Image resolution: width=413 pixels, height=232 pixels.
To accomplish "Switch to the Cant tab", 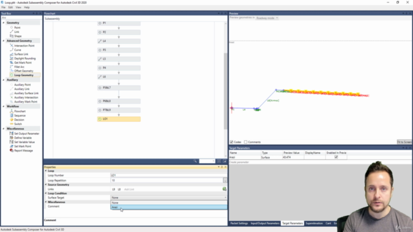I will [328, 224].
